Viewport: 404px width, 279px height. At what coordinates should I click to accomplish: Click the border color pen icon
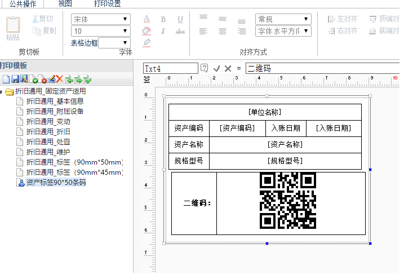146,43
